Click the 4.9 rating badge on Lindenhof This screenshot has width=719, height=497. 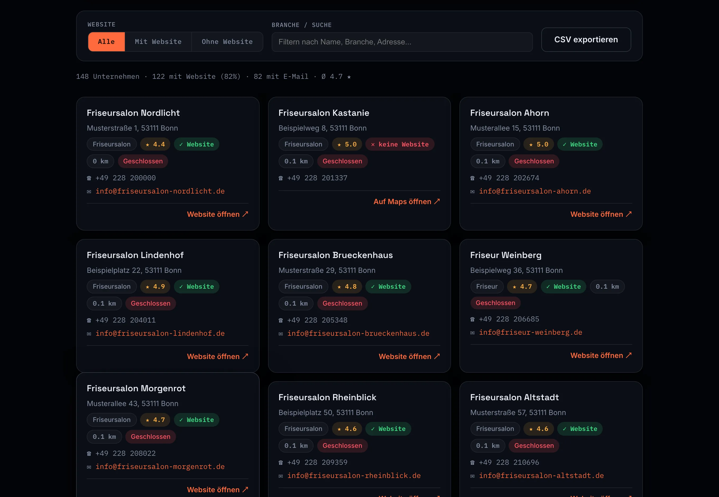[155, 287]
